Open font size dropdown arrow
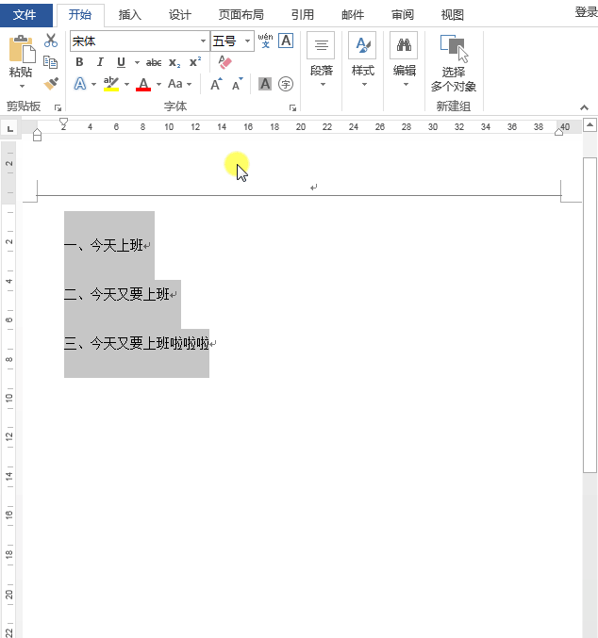The width and height of the screenshot is (598, 638). coord(247,41)
